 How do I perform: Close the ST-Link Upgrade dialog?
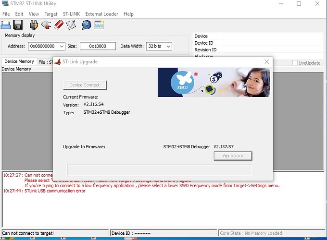(x=266, y=62)
